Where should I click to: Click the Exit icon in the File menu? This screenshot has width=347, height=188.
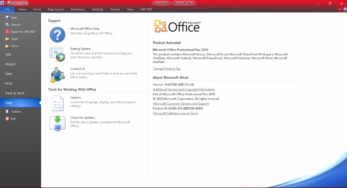(x=7, y=118)
